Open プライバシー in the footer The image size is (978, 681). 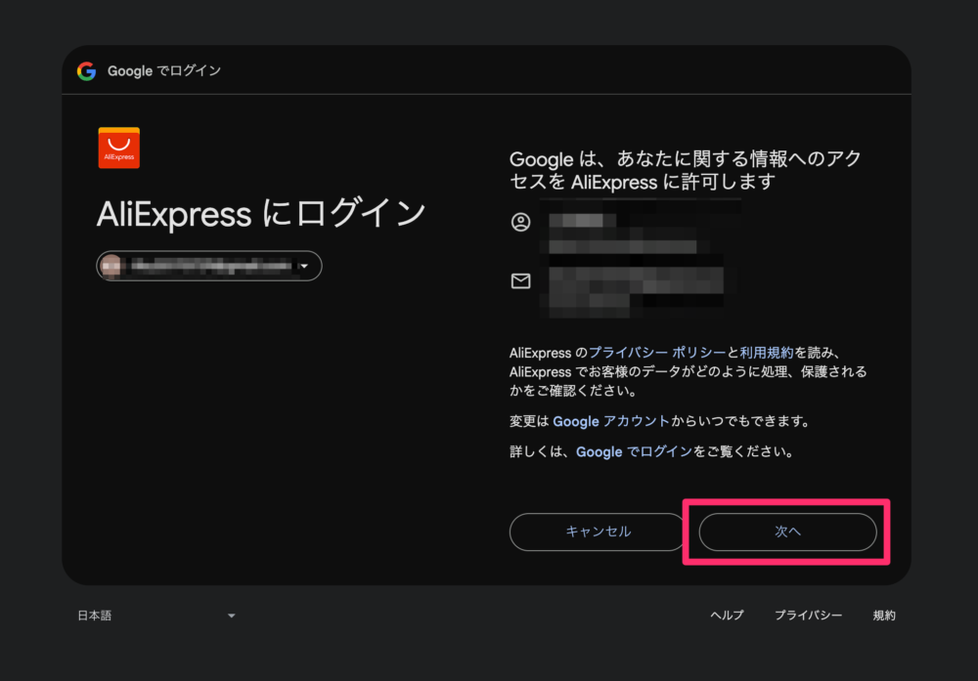(808, 616)
